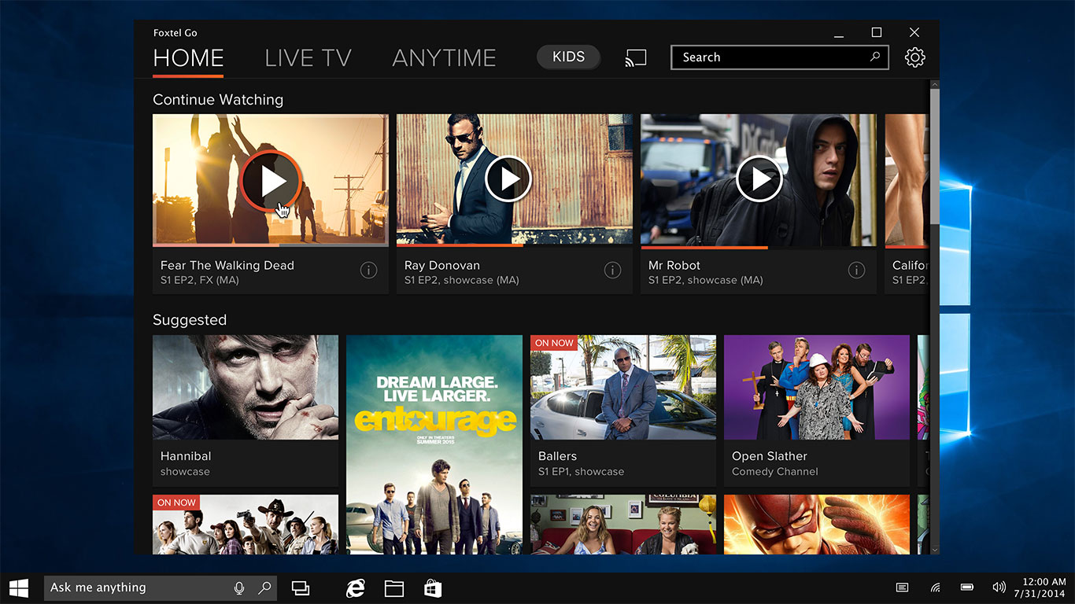Screen dimensions: 1075x604
Task: Open the Windows Start menu
Action: (19, 587)
